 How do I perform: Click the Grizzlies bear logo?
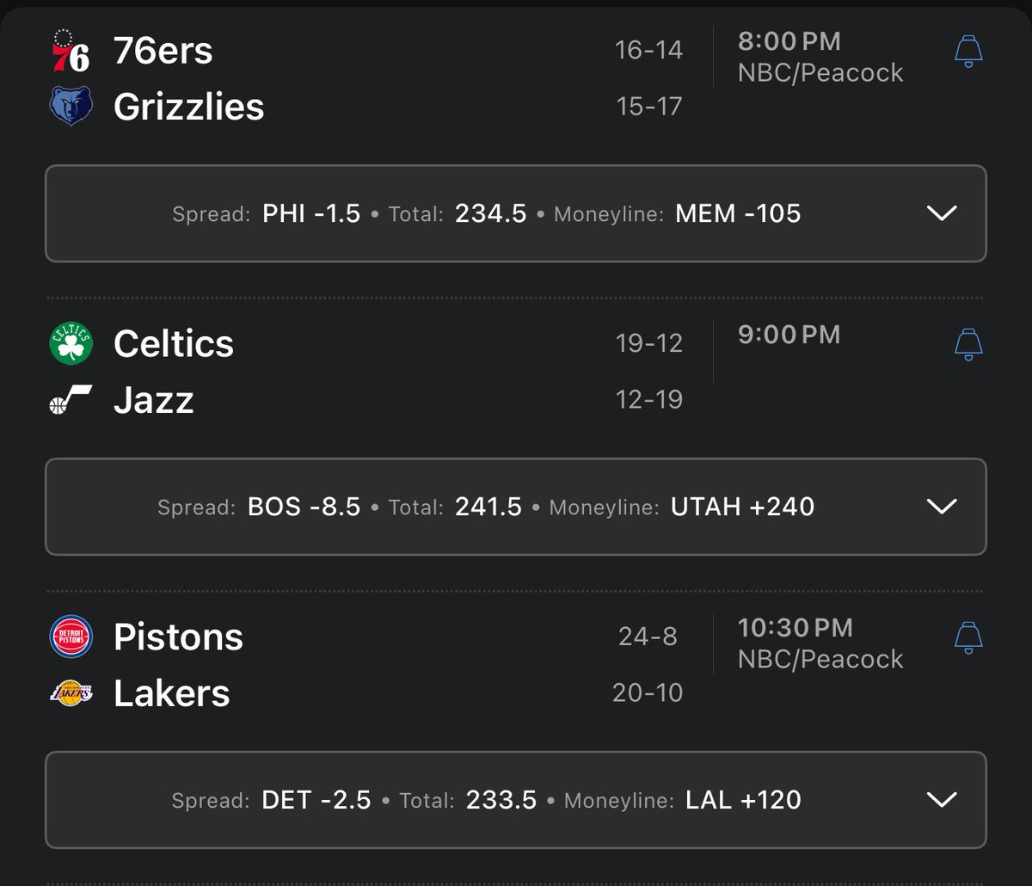tap(71, 107)
